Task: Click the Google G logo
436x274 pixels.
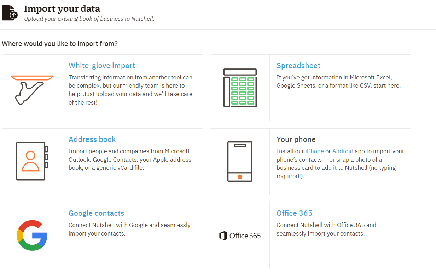Action: pyautogui.click(x=32, y=235)
